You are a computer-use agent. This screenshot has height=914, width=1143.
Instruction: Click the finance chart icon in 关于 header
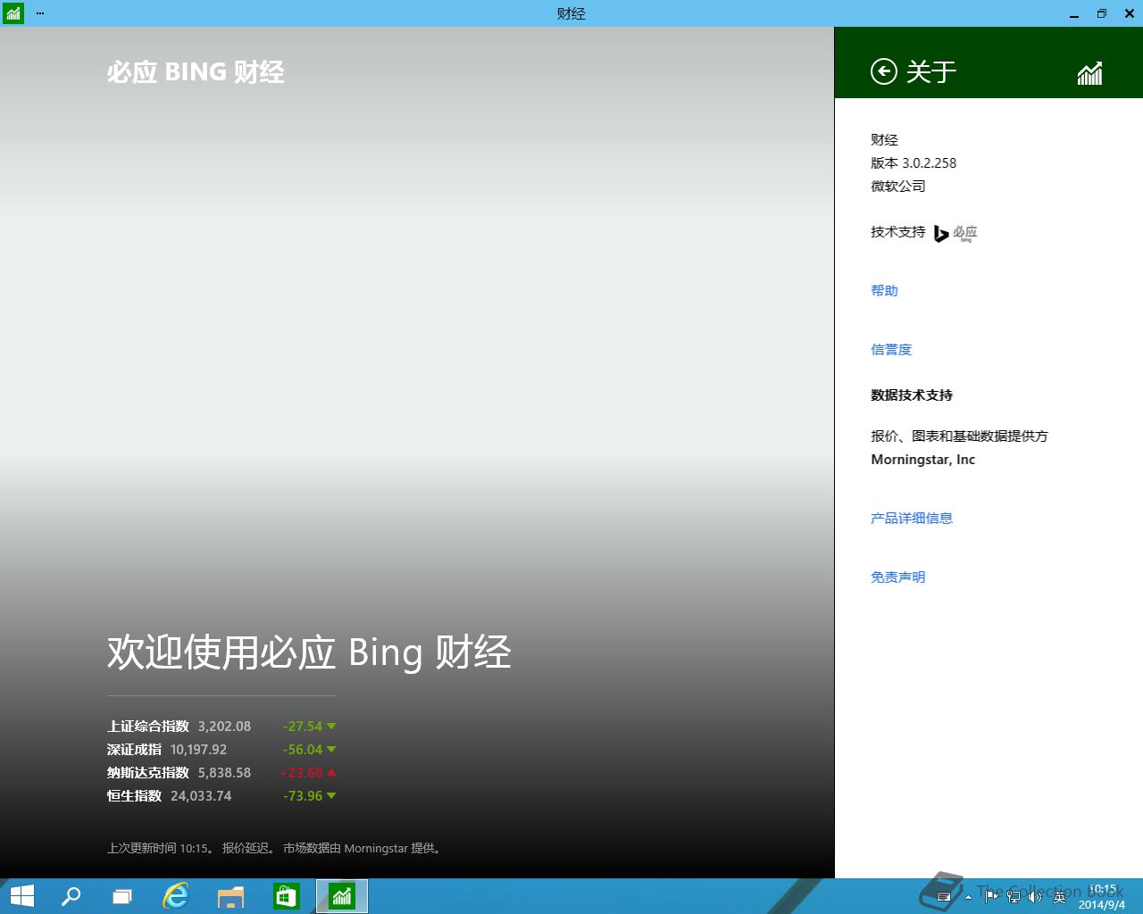click(1089, 72)
